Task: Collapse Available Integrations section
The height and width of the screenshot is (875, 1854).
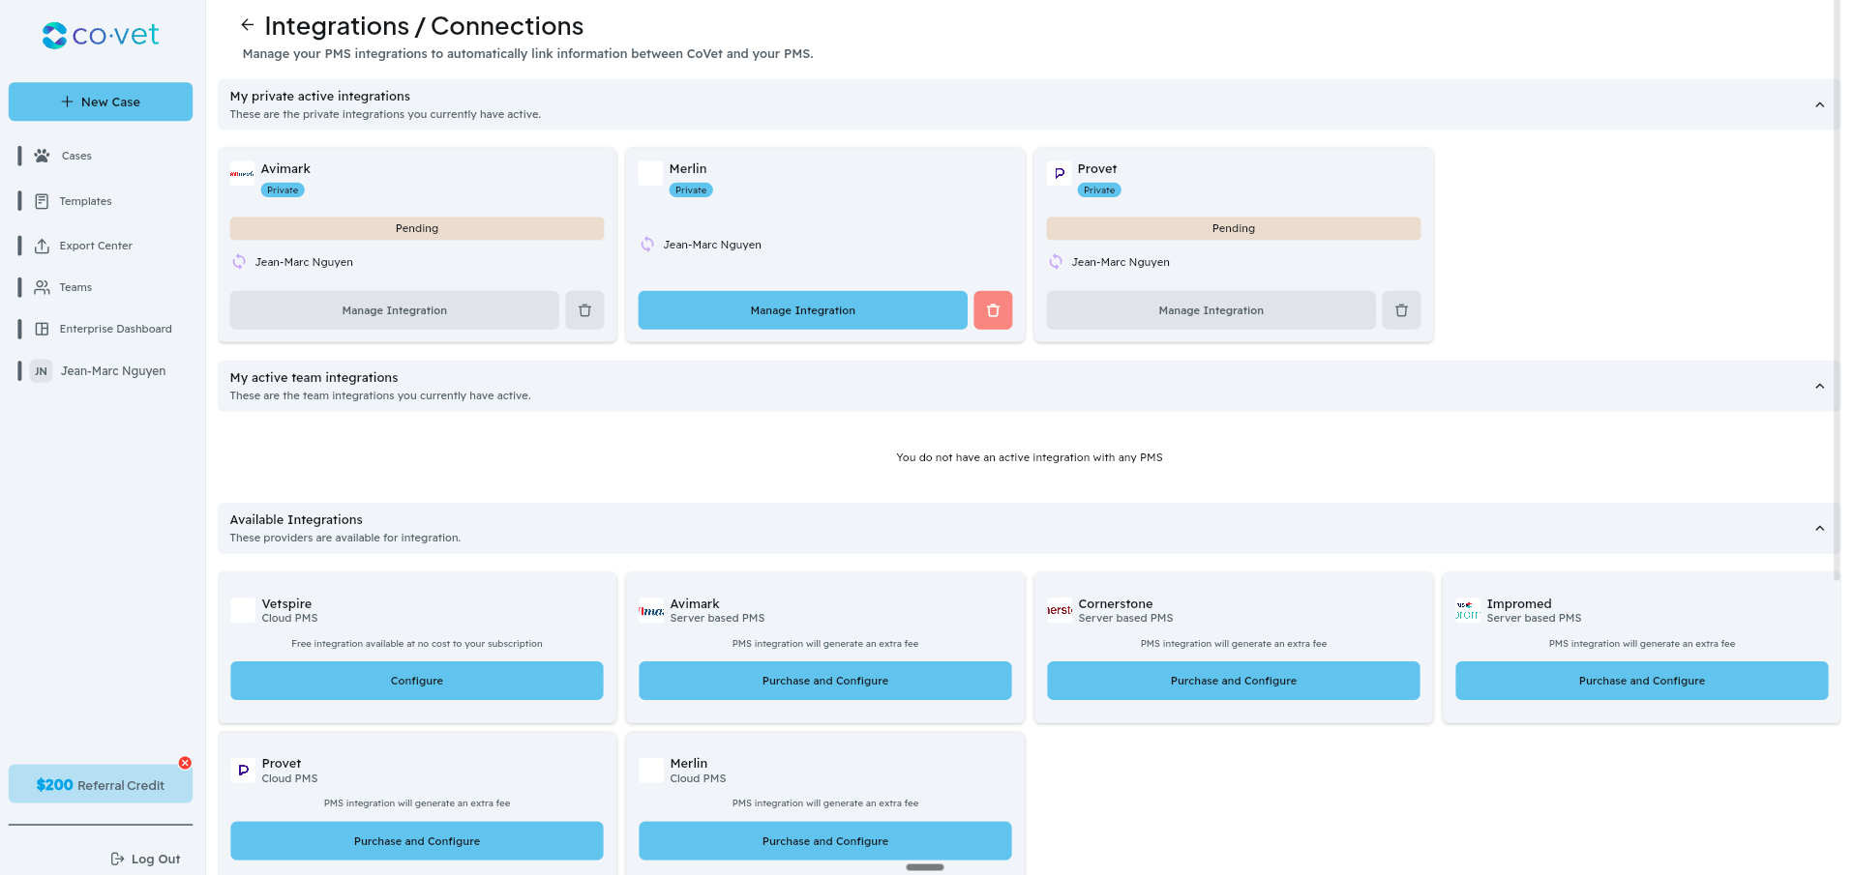Action: click(x=1819, y=528)
